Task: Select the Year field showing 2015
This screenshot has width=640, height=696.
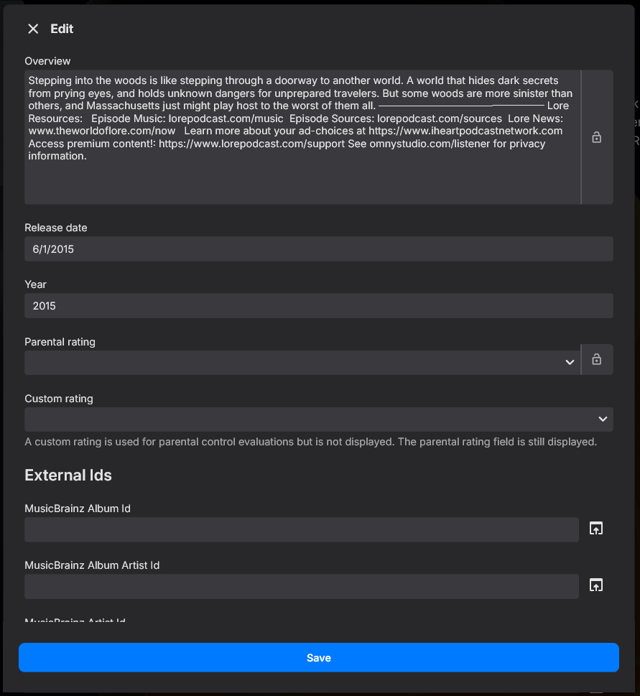Action: 319,306
